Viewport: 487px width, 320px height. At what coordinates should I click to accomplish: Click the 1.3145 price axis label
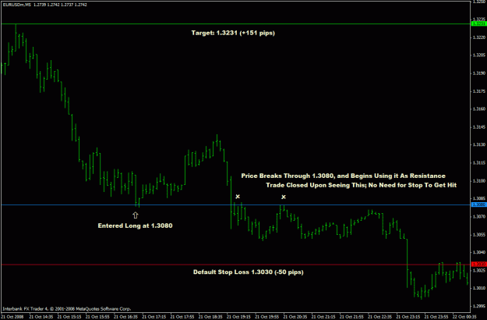tap(479, 127)
